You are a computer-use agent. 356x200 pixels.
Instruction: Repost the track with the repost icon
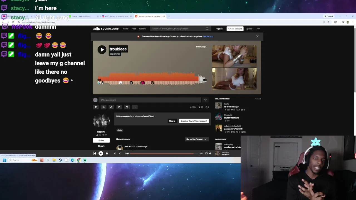coord(103,107)
